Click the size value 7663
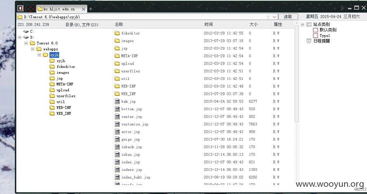Image resolution: width=367 pixels, height=194 pixels. [253, 124]
